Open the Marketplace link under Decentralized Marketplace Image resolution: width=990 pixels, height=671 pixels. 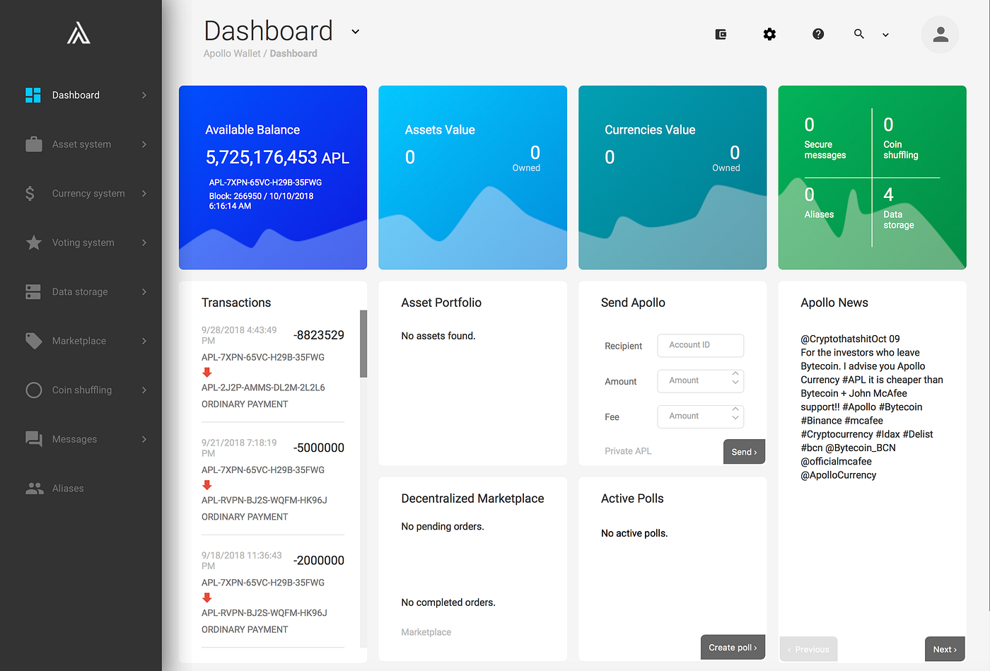click(x=426, y=632)
